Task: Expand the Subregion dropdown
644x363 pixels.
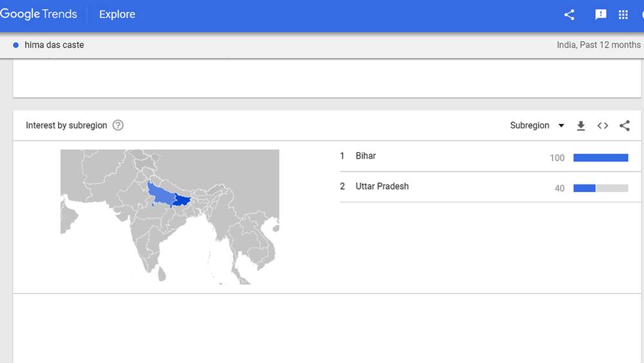Action: (537, 125)
